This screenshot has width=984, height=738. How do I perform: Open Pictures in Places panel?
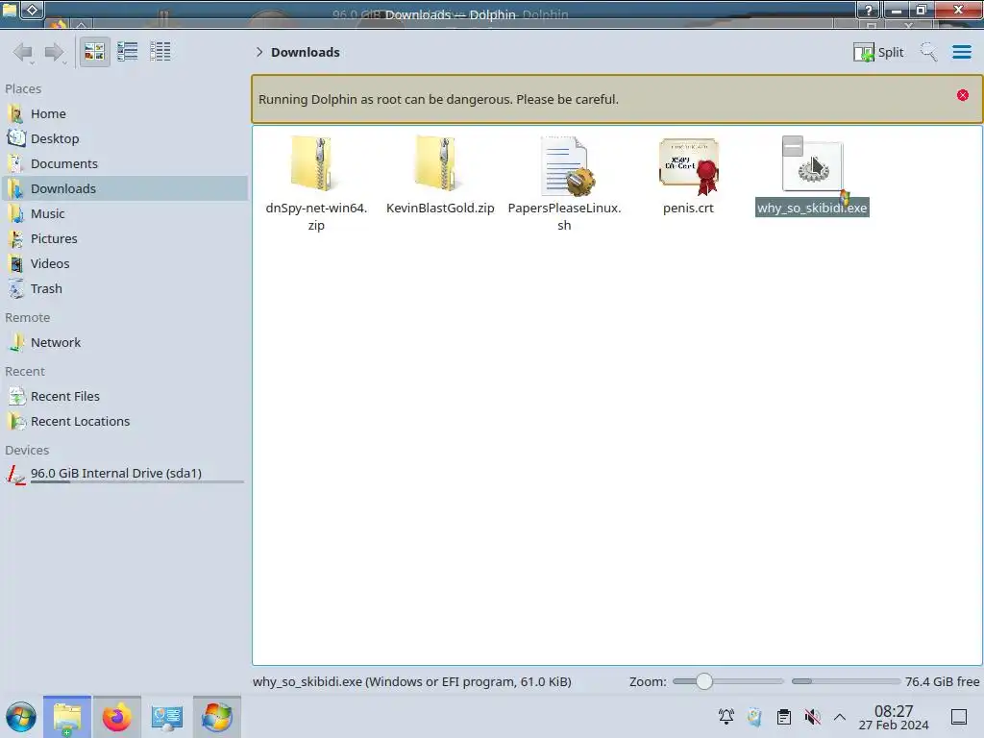[125, 239]
